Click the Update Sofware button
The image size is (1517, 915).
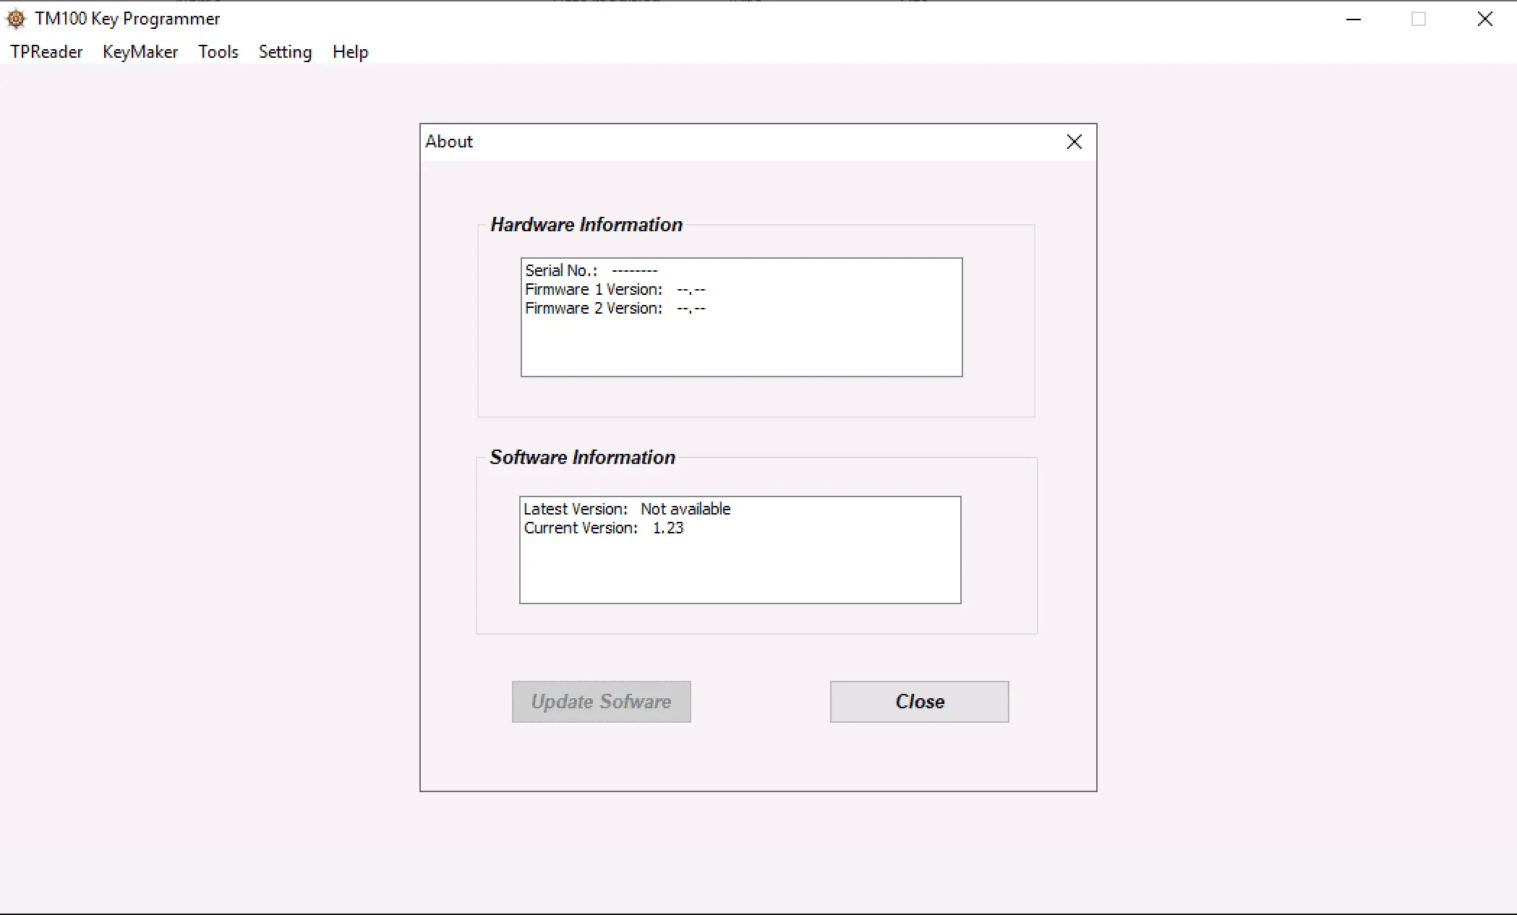[602, 702]
